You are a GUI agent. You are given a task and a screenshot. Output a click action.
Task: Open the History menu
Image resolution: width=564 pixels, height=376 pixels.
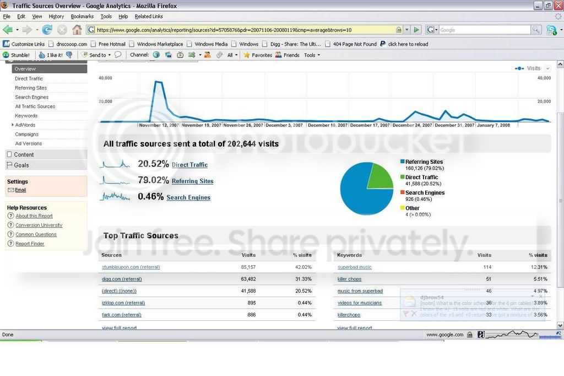[x=57, y=17]
